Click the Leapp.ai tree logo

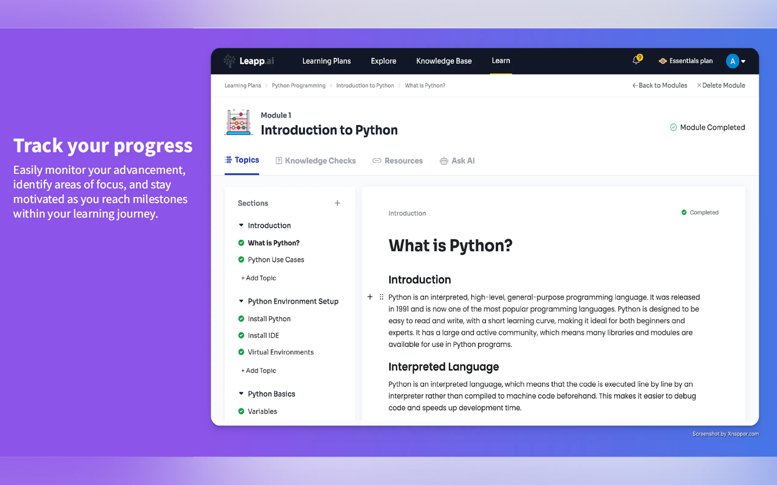click(x=230, y=61)
